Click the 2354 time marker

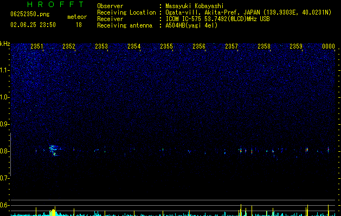[x=134, y=46]
